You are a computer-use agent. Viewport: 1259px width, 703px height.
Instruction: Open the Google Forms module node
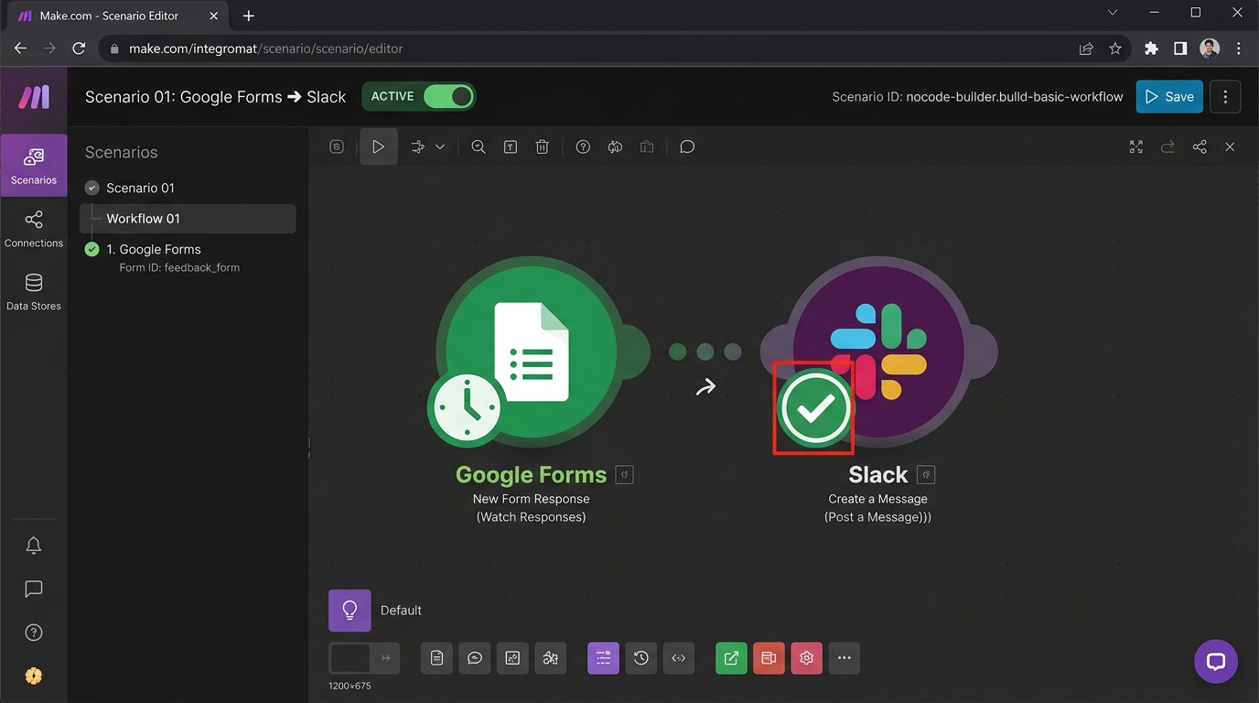pyautogui.click(x=531, y=351)
